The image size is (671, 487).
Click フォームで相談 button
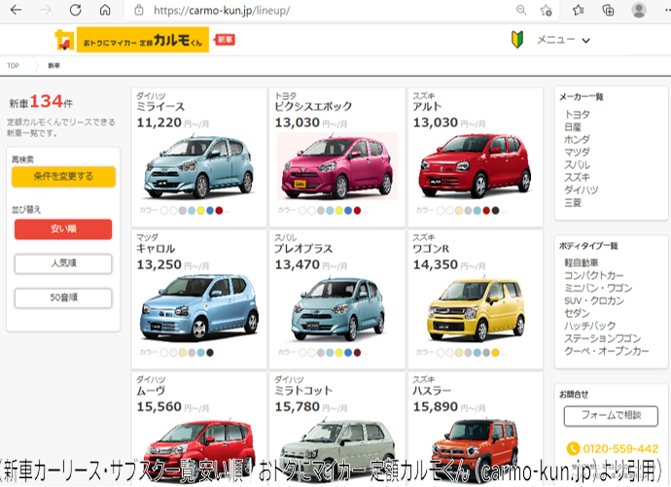click(611, 416)
